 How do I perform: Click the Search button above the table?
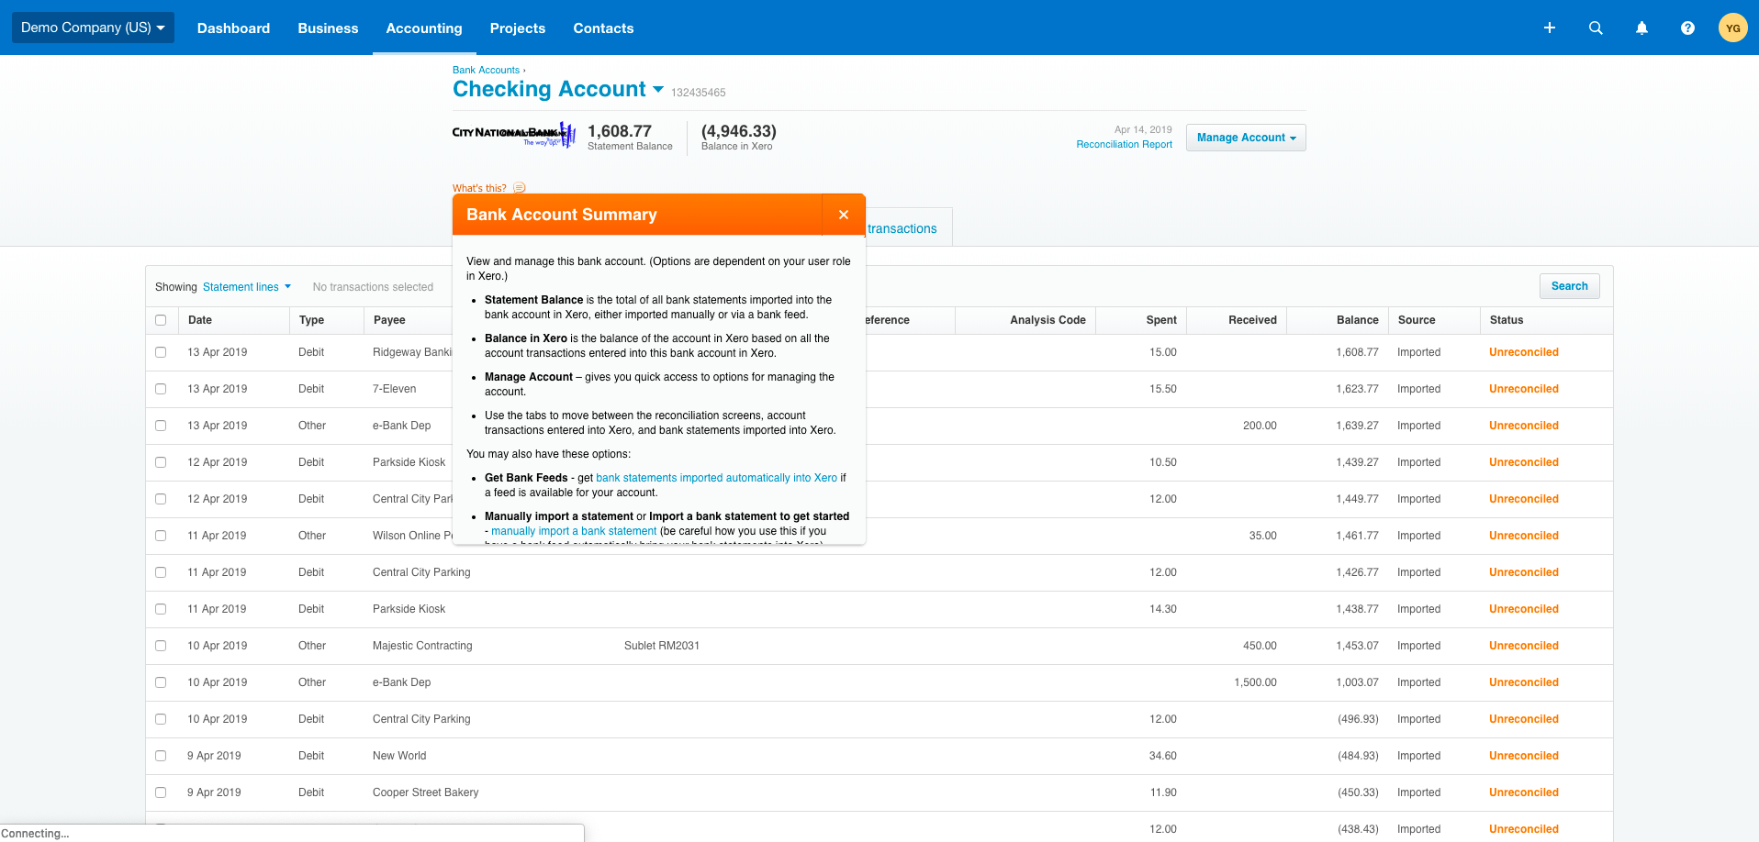1570,286
